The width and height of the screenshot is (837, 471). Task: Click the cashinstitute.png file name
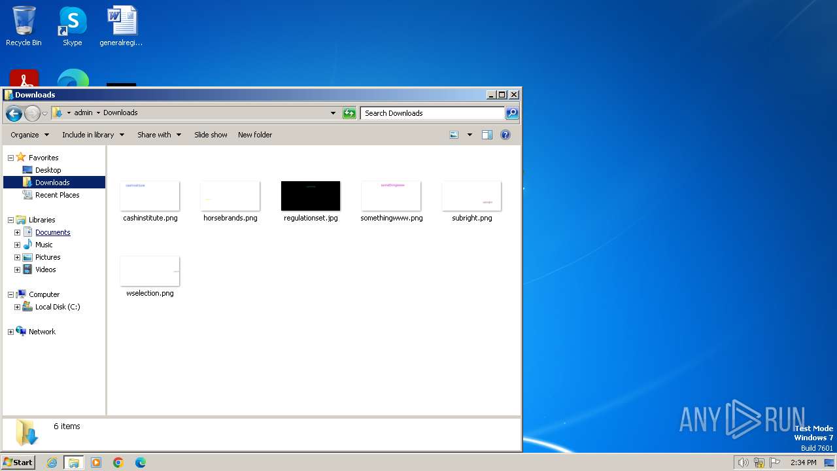point(150,218)
